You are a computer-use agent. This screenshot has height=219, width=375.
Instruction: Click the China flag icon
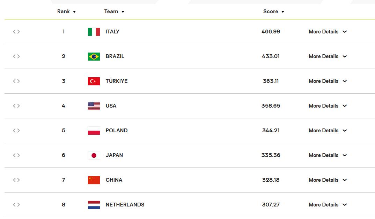[94, 180]
